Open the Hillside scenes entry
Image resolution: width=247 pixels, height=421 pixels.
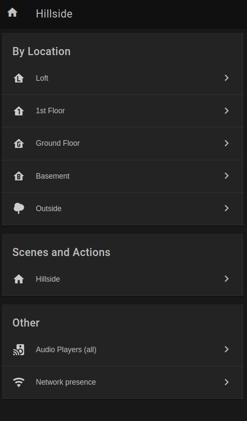(x=123, y=279)
